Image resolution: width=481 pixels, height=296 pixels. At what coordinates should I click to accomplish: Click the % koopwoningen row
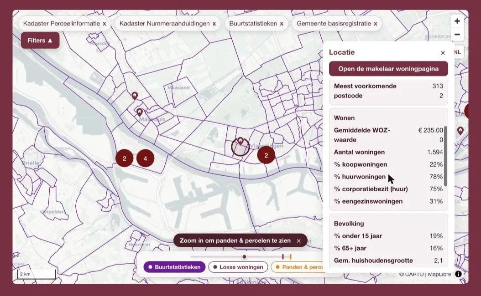point(388,164)
